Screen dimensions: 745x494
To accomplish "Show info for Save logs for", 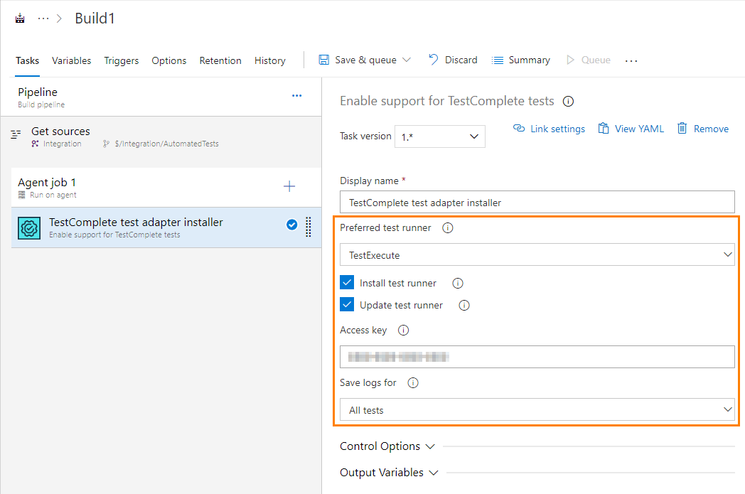I will pos(413,383).
